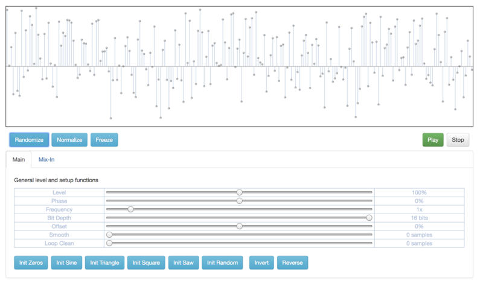Load a sine wave using Init Sine
This screenshot has height=292, width=483.
coord(66,263)
